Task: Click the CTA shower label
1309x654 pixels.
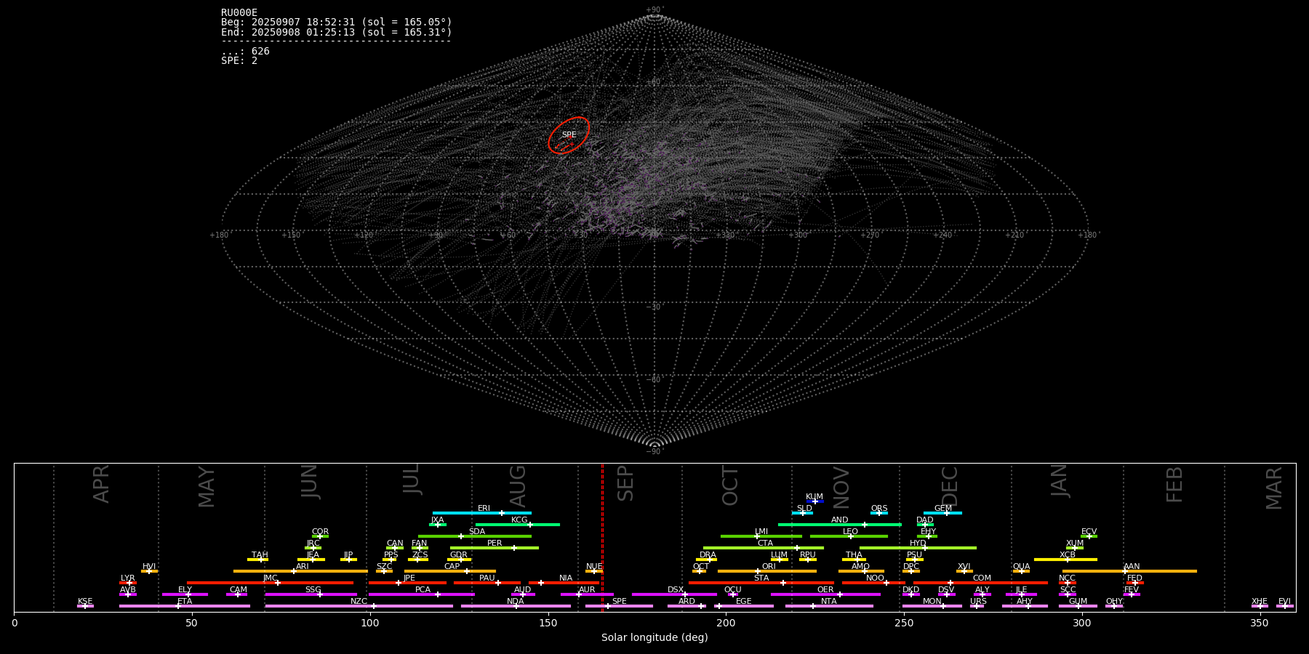Action: (x=765, y=543)
